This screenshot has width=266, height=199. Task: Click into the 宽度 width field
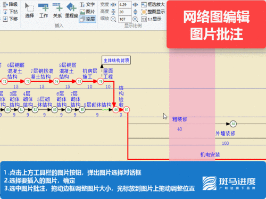[125, 5]
